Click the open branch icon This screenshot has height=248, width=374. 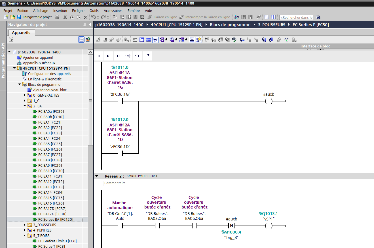tap(137, 56)
